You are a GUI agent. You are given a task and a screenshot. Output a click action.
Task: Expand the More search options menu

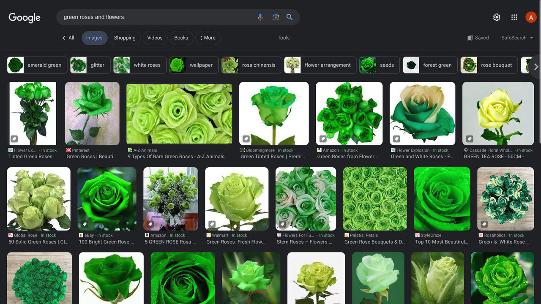point(208,38)
